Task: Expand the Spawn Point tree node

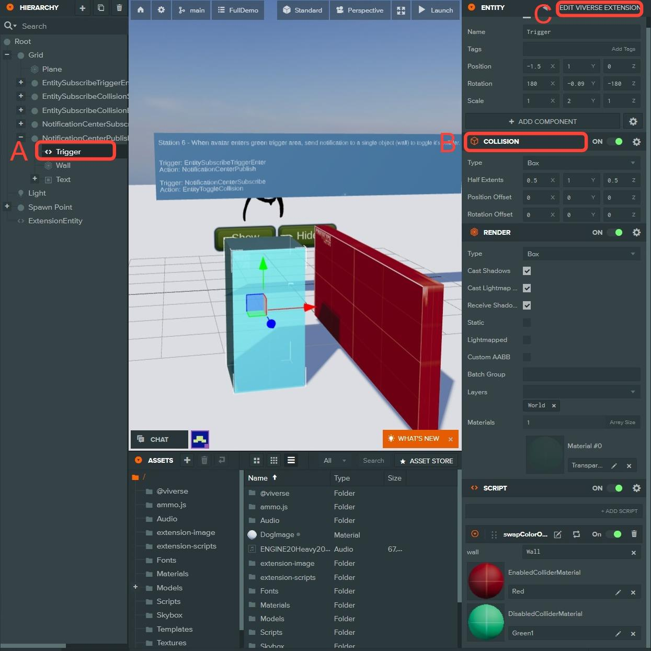Action: (7, 207)
